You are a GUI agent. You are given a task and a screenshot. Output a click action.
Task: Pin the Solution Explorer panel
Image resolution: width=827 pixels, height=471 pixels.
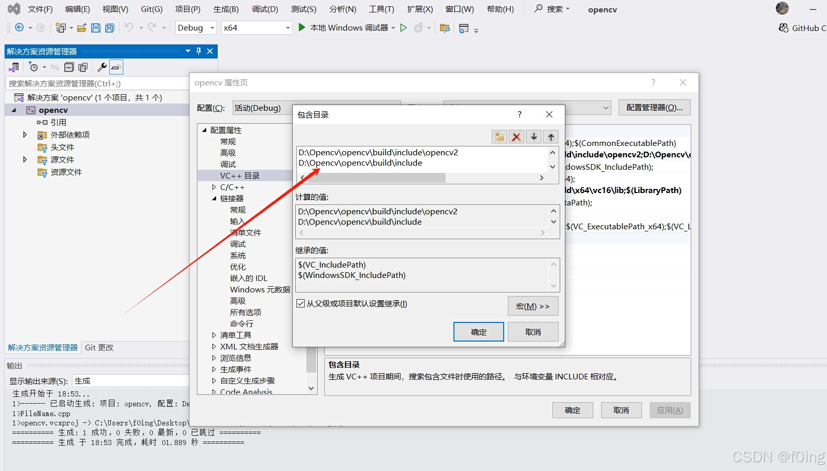click(x=198, y=51)
